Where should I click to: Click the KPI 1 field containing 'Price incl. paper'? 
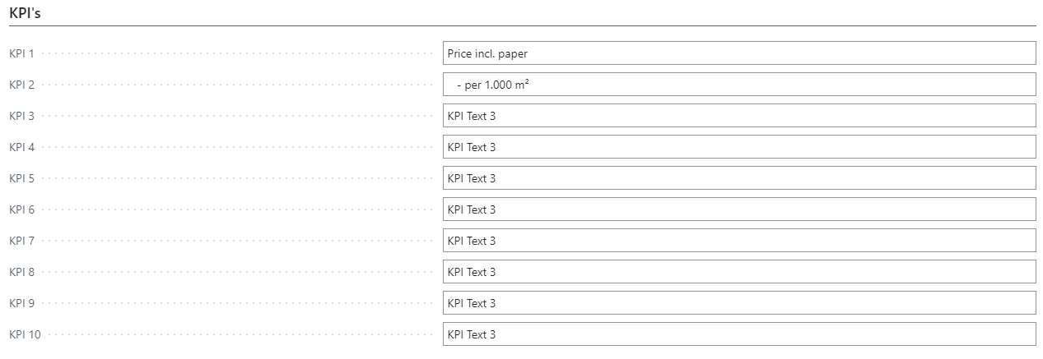pyautogui.click(x=738, y=53)
